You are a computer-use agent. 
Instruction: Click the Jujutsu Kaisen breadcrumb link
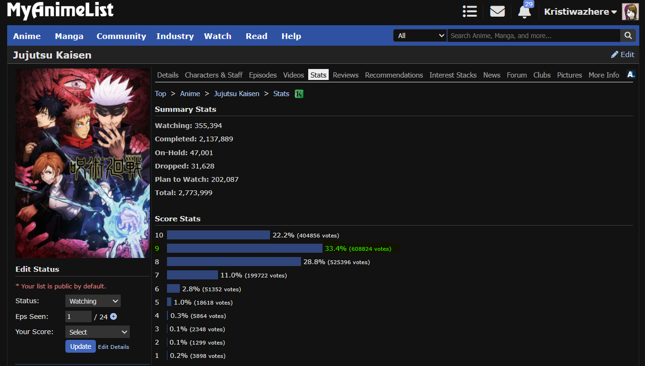click(x=237, y=94)
